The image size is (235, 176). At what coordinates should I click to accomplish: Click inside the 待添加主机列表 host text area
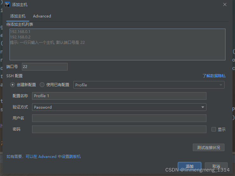(x=117, y=44)
